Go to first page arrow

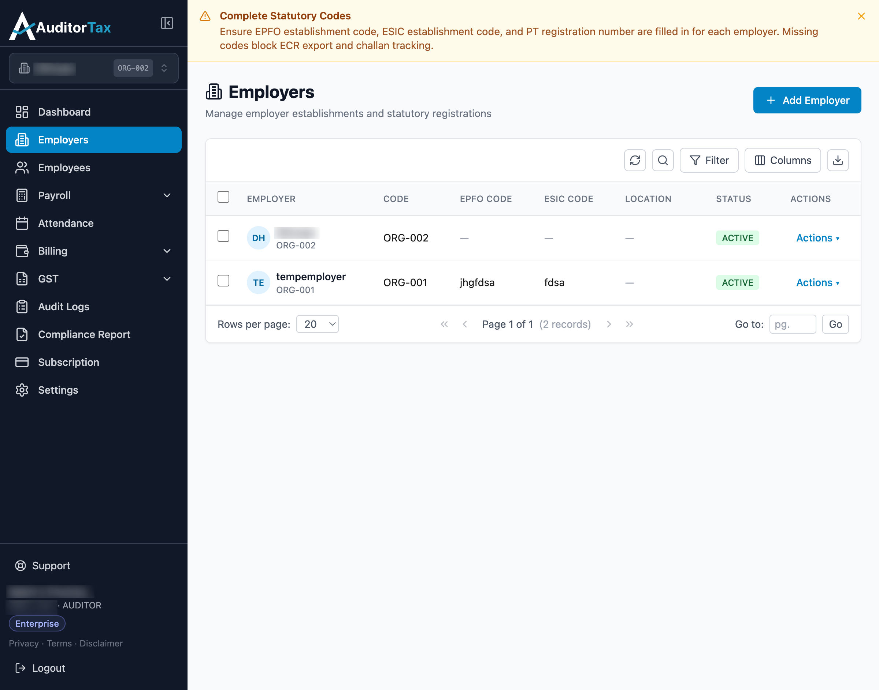coord(444,324)
